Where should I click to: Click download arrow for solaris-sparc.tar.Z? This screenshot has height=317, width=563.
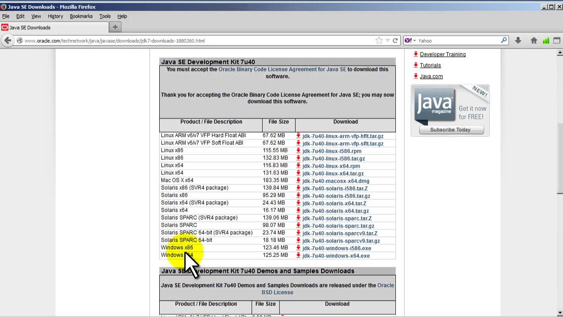[x=298, y=218]
